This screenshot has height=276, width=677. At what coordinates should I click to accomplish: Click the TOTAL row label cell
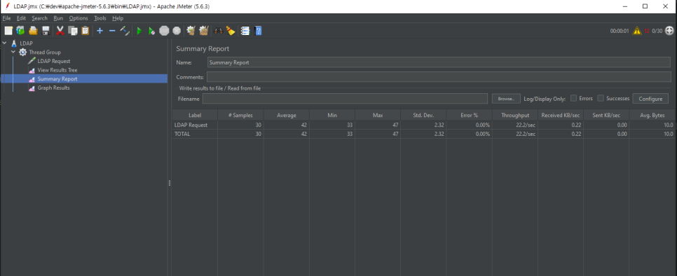click(x=195, y=134)
